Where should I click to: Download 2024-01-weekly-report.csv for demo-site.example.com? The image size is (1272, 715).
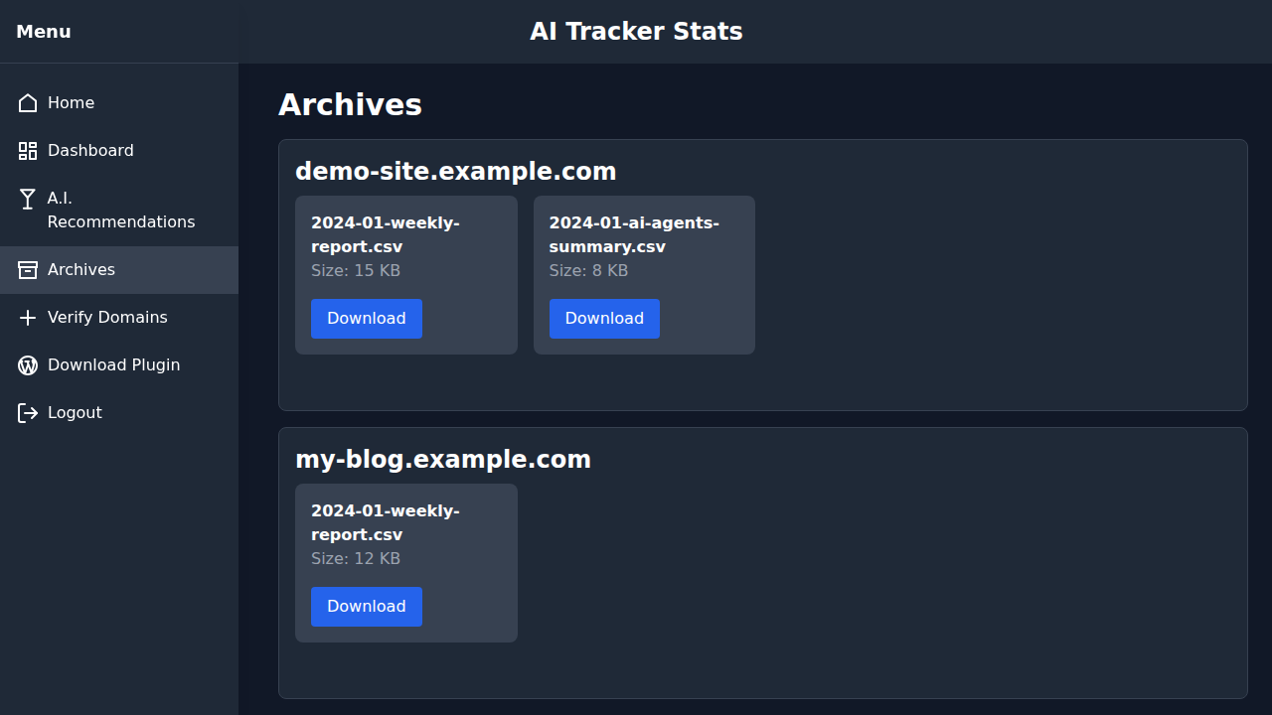pyautogui.click(x=366, y=318)
